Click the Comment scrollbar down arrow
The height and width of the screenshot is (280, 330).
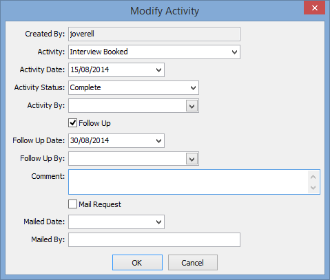pyautogui.click(x=313, y=187)
